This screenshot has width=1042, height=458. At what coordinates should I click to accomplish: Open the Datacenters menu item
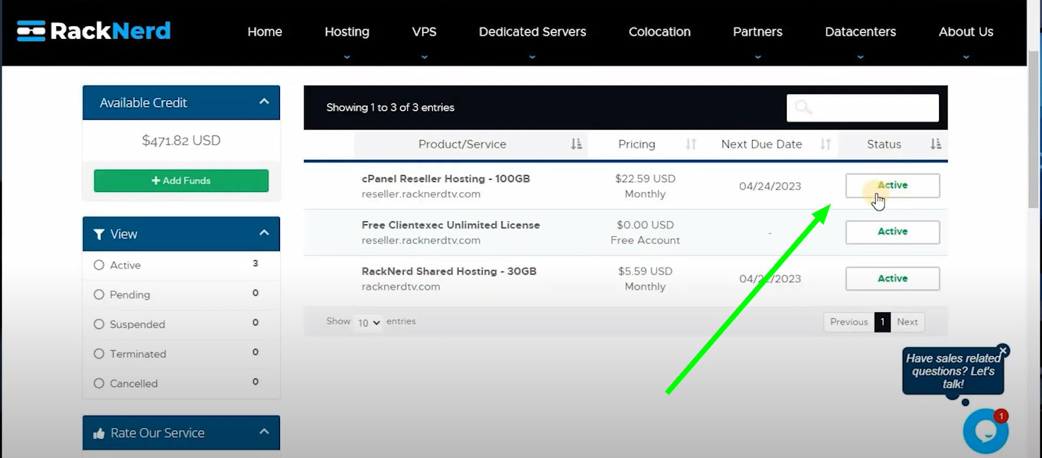(860, 32)
